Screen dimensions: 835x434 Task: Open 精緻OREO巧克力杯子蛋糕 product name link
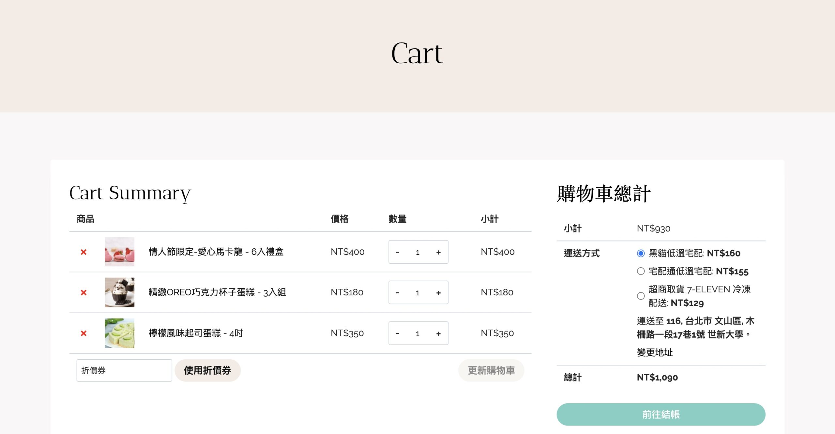217,292
